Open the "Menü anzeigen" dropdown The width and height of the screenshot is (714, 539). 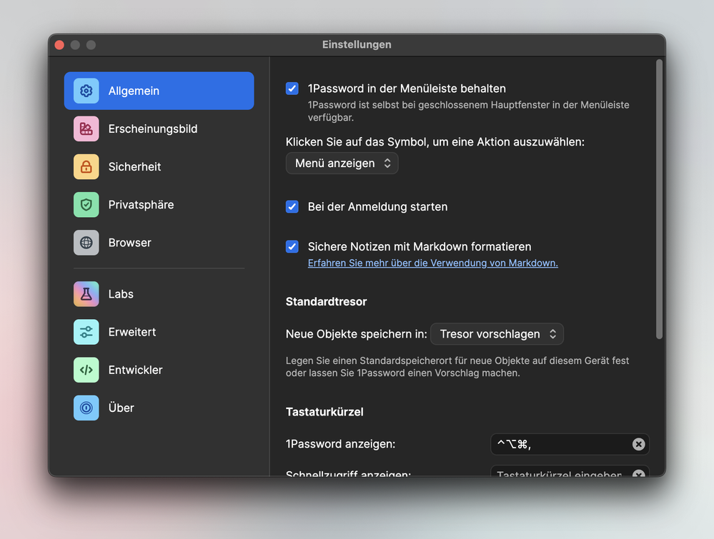[x=342, y=163]
